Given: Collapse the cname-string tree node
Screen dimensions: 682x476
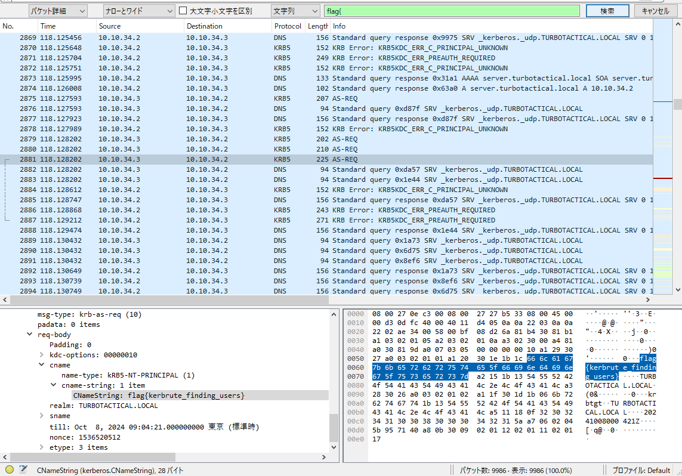Looking at the screenshot, I should 54,385.
